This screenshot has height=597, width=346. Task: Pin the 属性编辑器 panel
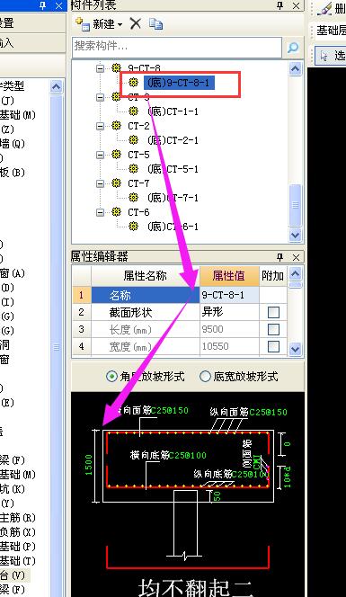pos(279,257)
